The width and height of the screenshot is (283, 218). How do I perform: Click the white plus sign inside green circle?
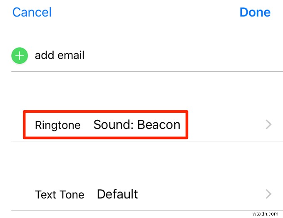pyautogui.click(x=20, y=56)
